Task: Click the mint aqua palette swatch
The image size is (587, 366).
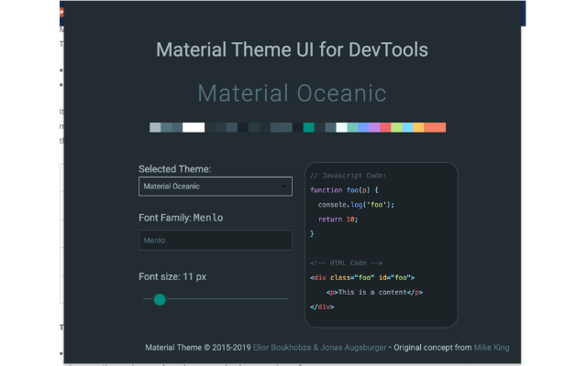Action: (352, 127)
